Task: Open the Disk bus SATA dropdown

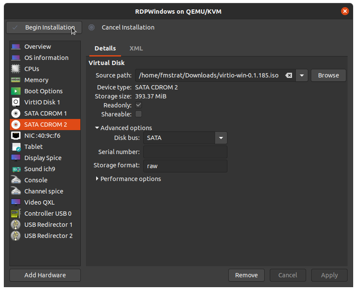Action: click(221, 138)
